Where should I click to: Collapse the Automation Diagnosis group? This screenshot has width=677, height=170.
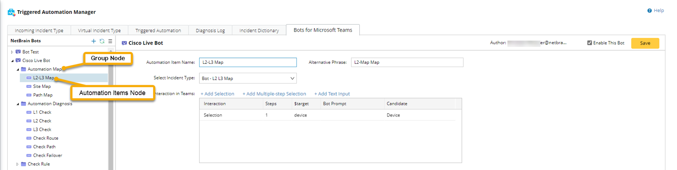[18, 104]
